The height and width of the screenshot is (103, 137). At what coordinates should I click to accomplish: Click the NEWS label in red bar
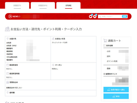[16, 16]
